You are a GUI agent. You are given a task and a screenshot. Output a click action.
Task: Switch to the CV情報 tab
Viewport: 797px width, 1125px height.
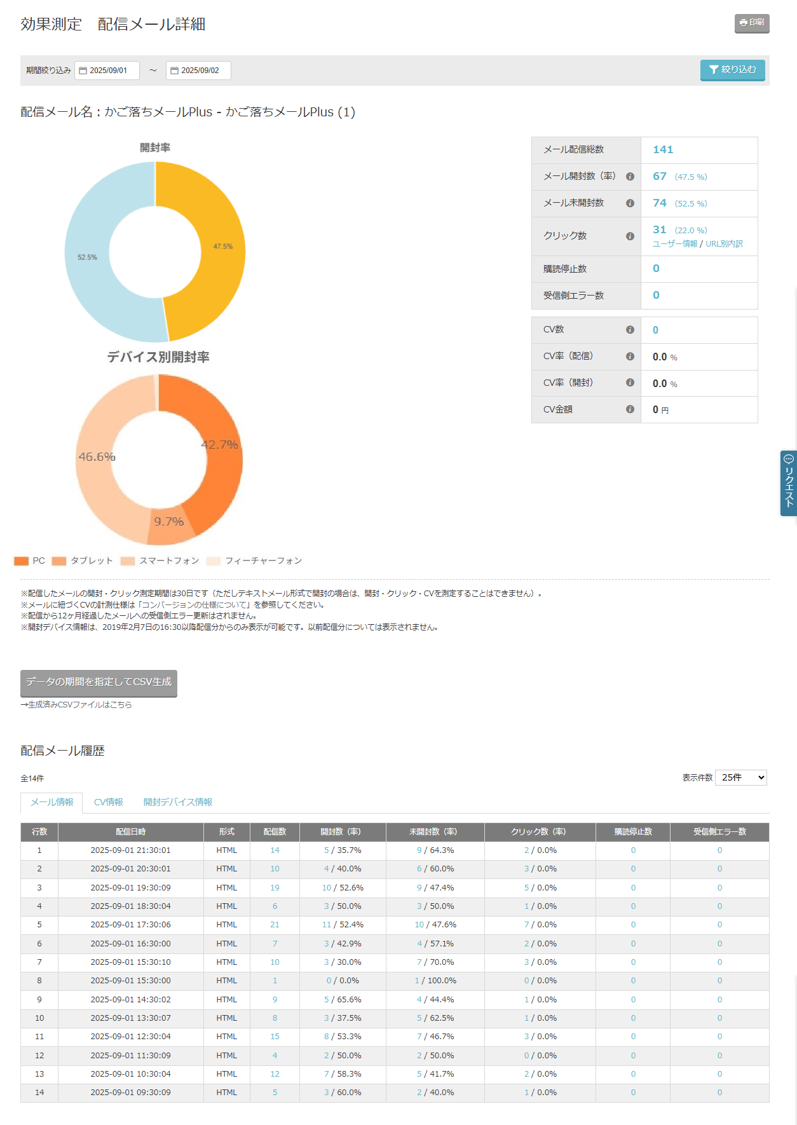tap(108, 802)
